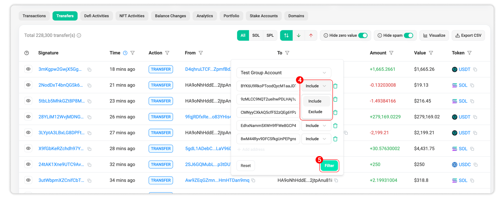Delete the BYK6U9RkoP address row via trash icon
504x199 pixels.
335,86
